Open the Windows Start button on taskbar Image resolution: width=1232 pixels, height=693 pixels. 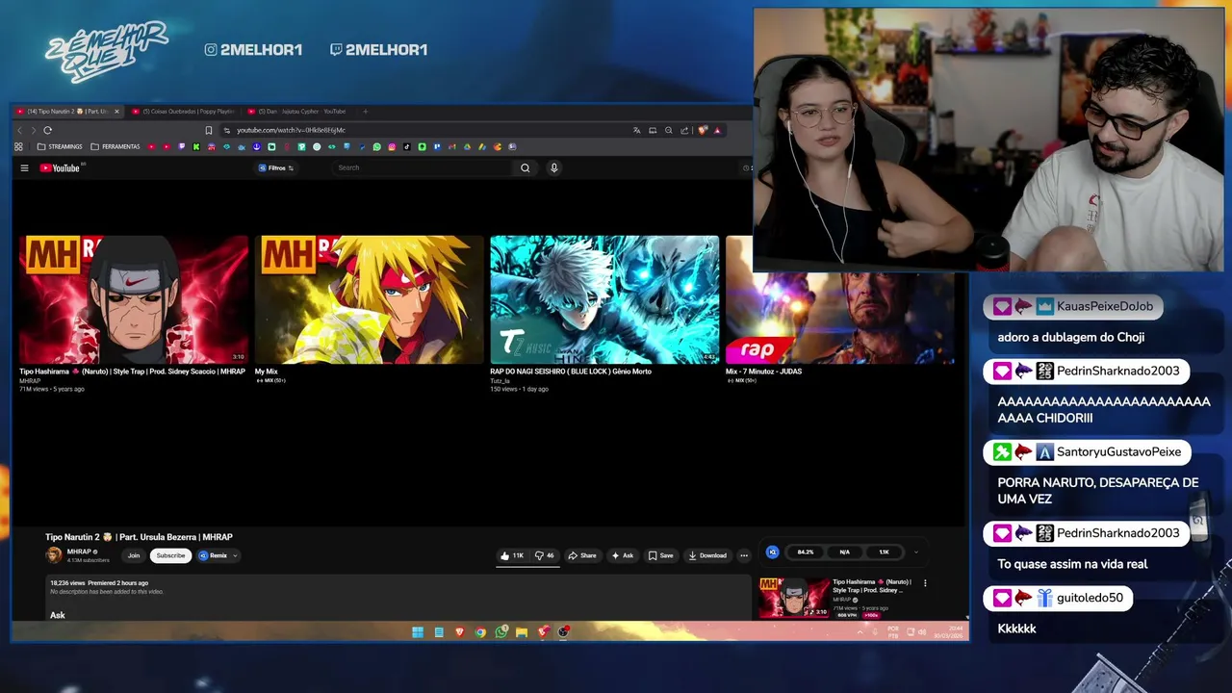418,632
